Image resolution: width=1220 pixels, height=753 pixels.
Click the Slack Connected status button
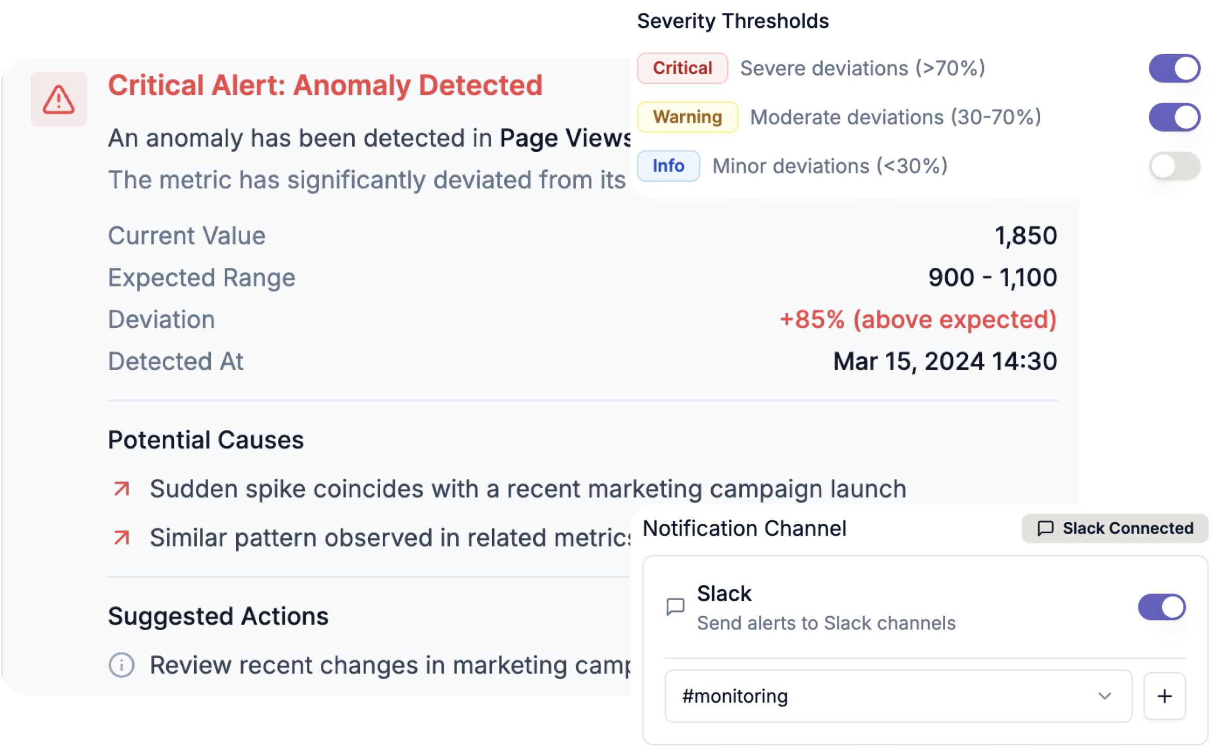[x=1116, y=528]
